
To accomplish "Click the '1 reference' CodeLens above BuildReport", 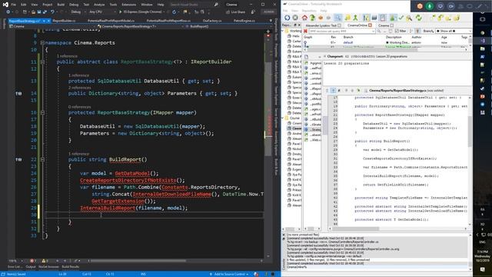I will [78, 154].
